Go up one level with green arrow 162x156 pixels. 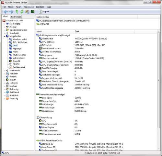[x=17, y=12]
